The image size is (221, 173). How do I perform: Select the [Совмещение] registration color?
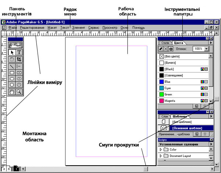point(183,75)
